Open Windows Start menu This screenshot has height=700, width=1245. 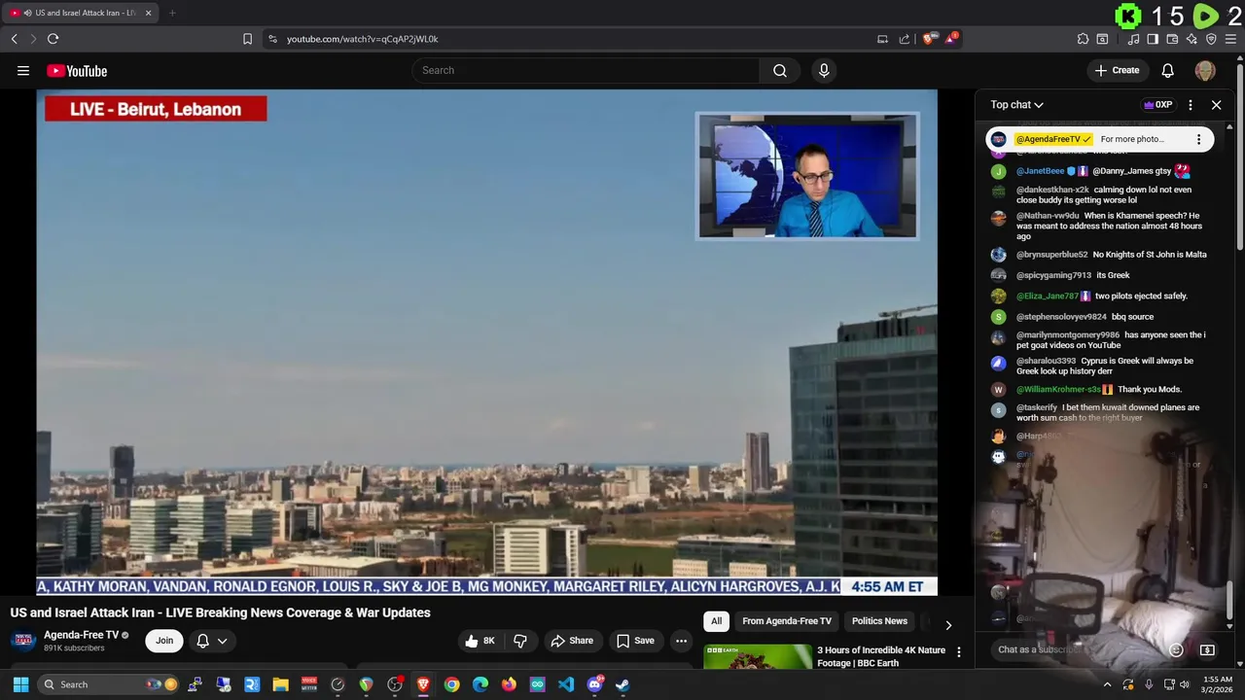(x=20, y=684)
